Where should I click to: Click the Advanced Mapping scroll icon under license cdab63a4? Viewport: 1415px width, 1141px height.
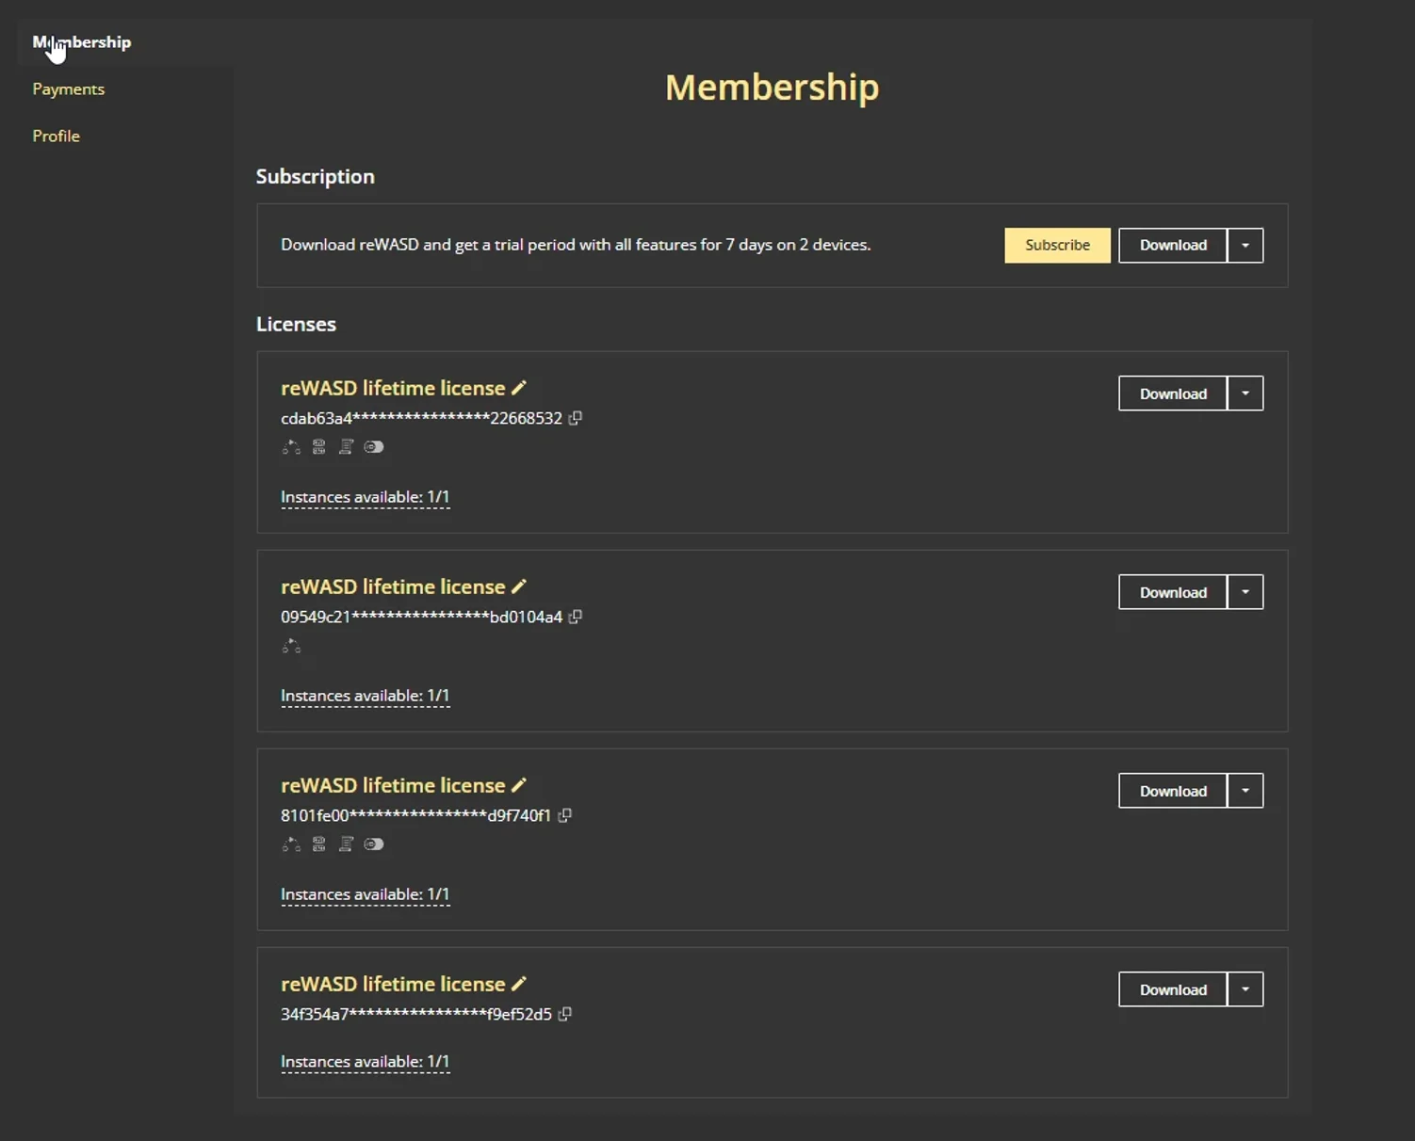point(346,447)
